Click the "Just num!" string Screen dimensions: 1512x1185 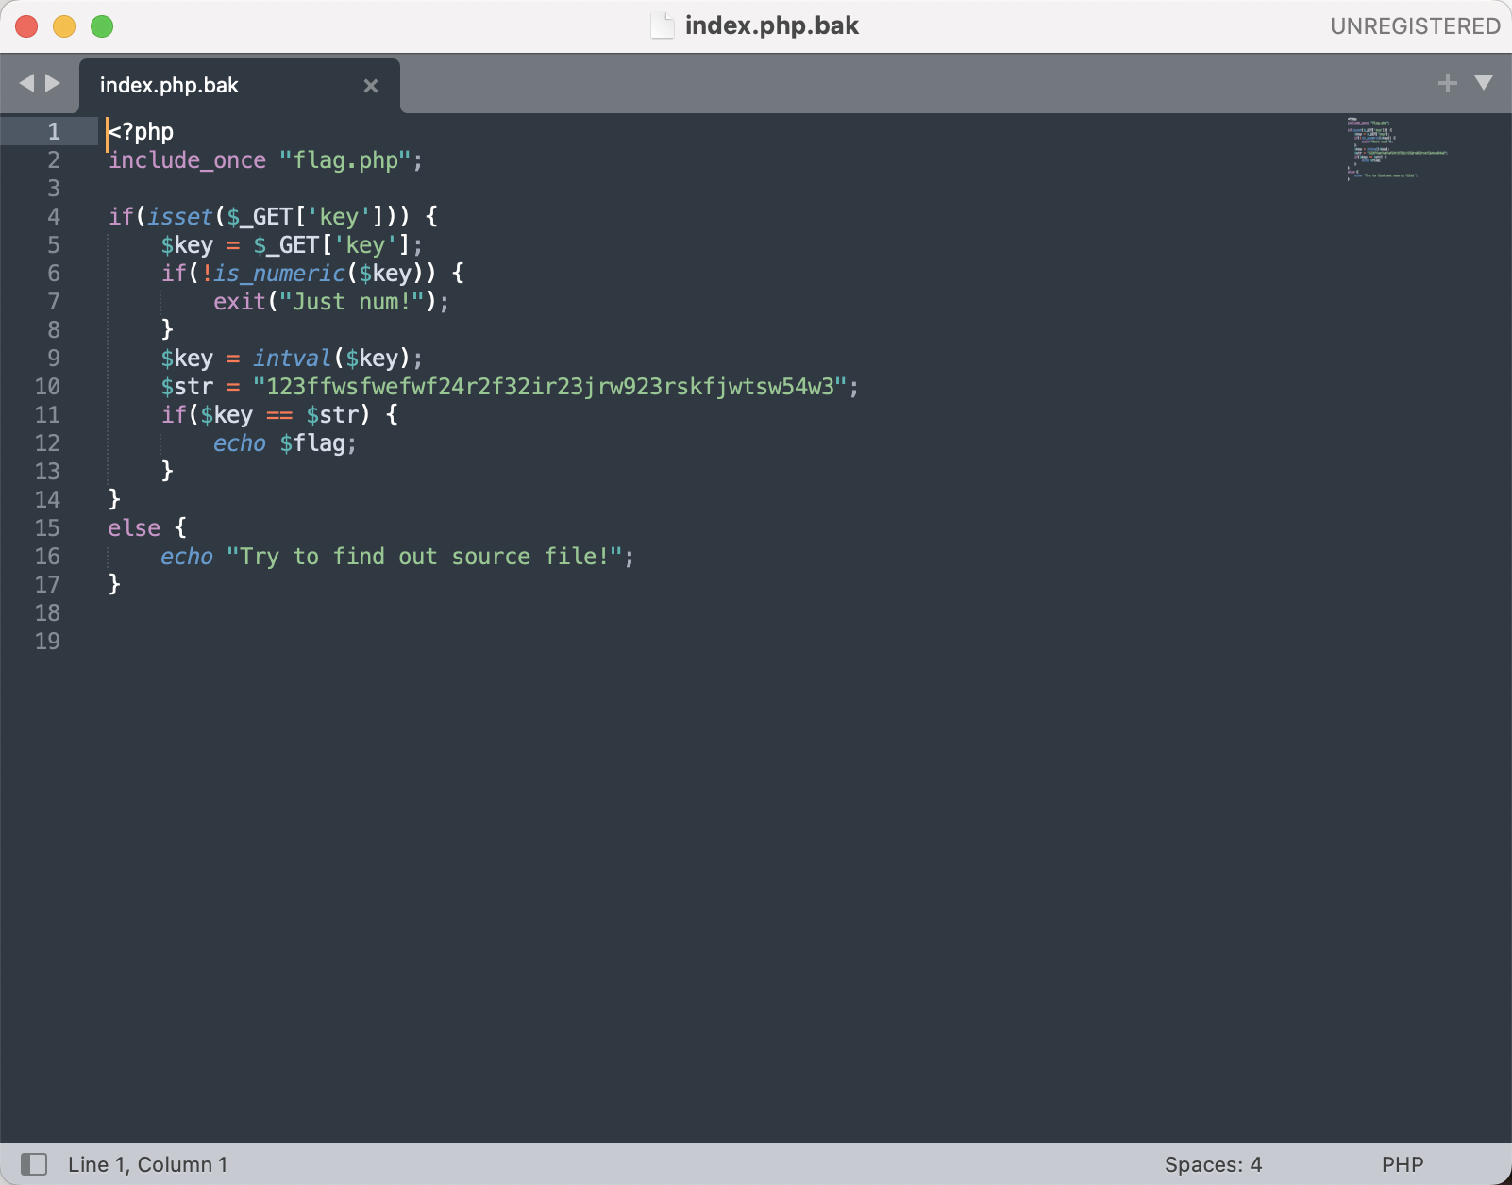pos(351,302)
